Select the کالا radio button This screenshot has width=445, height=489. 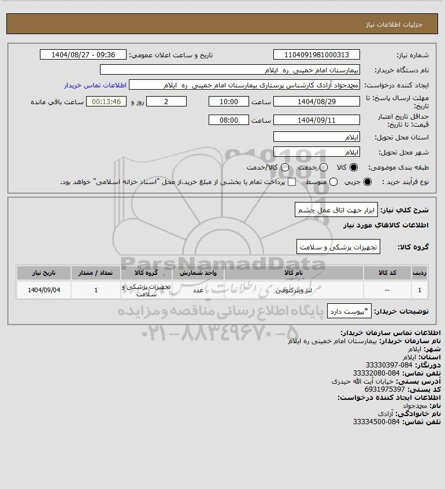coord(354,167)
